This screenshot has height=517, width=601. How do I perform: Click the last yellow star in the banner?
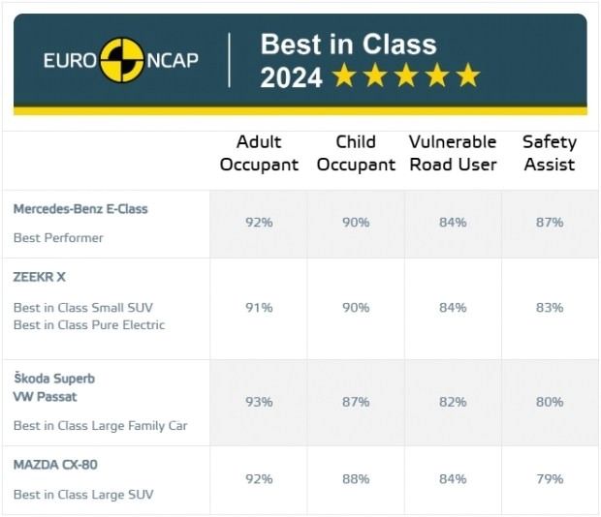[468, 75]
